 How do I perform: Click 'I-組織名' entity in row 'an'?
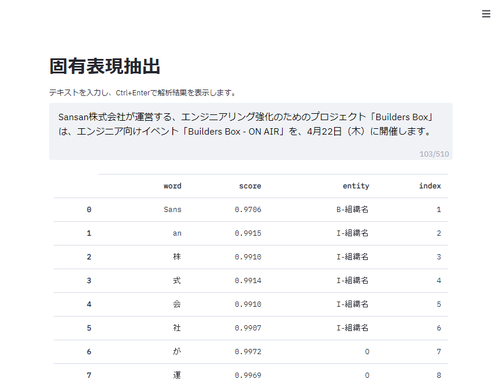click(x=352, y=233)
